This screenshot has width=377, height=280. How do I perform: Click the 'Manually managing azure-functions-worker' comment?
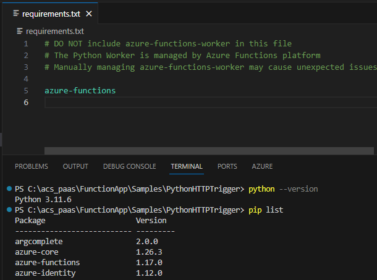[211, 67]
